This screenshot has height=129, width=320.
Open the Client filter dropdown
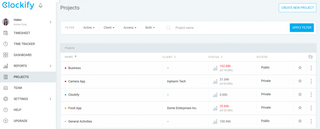(x=109, y=27)
